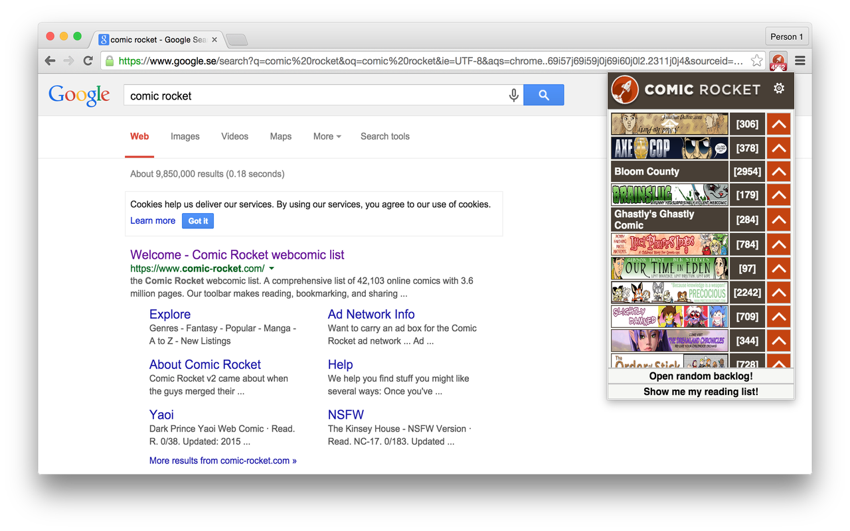This screenshot has height=531, width=850.
Task: Reload the page
Action: pyautogui.click(x=88, y=61)
